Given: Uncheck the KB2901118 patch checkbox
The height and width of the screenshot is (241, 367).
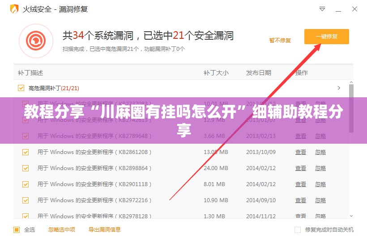Looking at the screenshot, I should [26, 184].
